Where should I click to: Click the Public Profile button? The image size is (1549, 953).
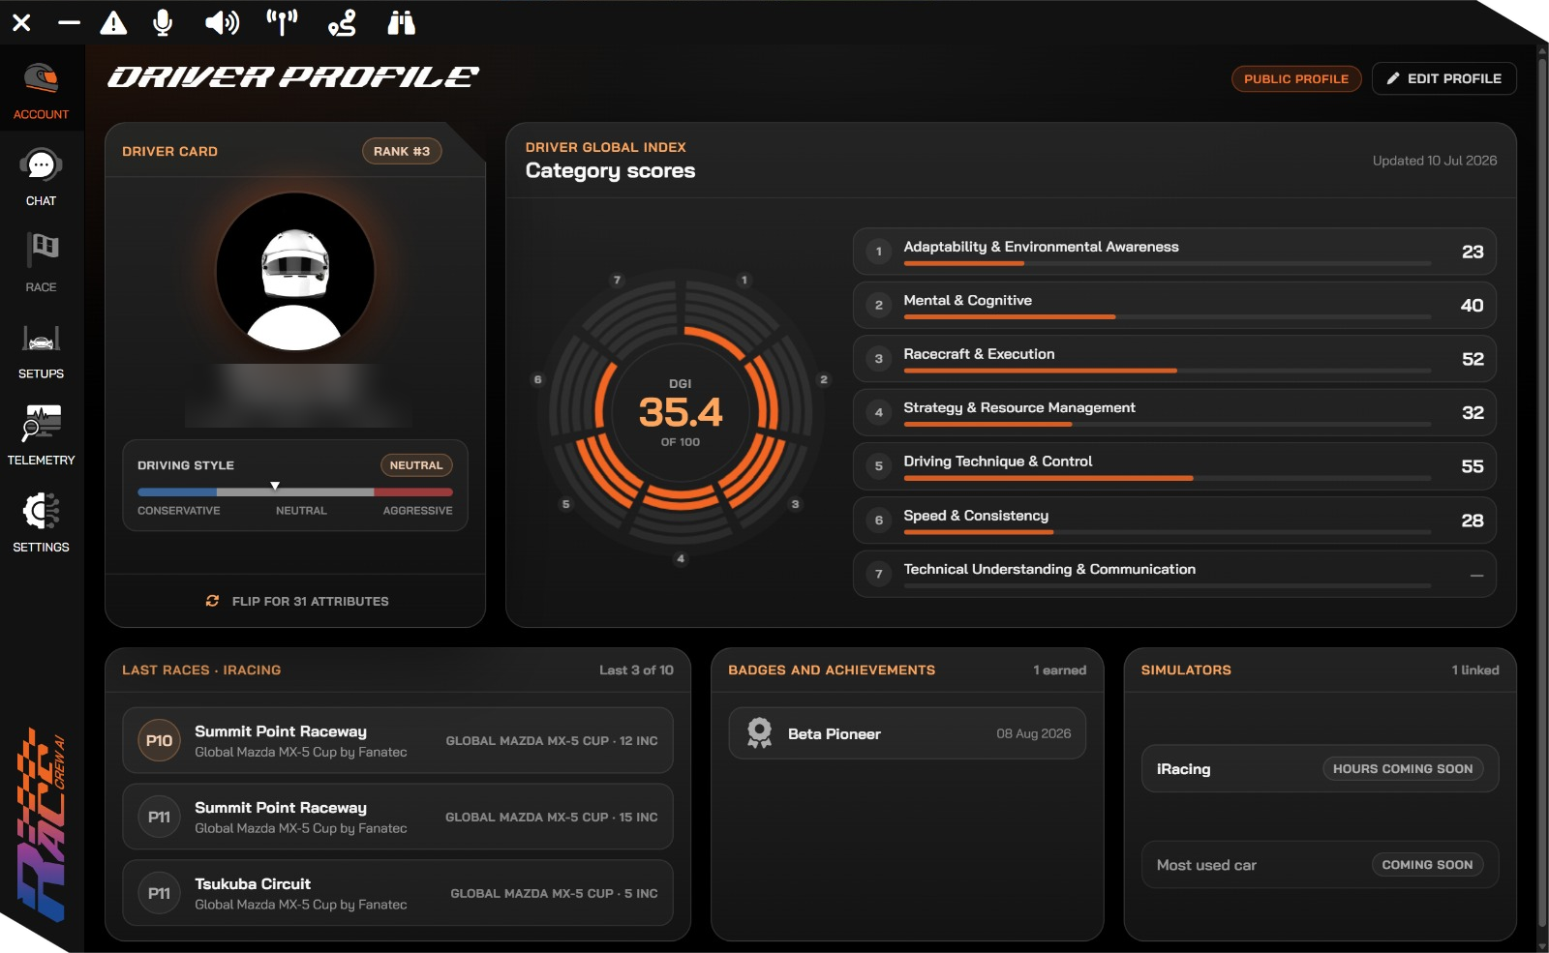[x=1296, y=78]
